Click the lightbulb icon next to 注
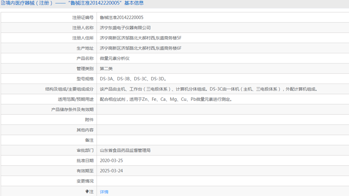Screen dimensions: 349x196 [x=87, y=191]
